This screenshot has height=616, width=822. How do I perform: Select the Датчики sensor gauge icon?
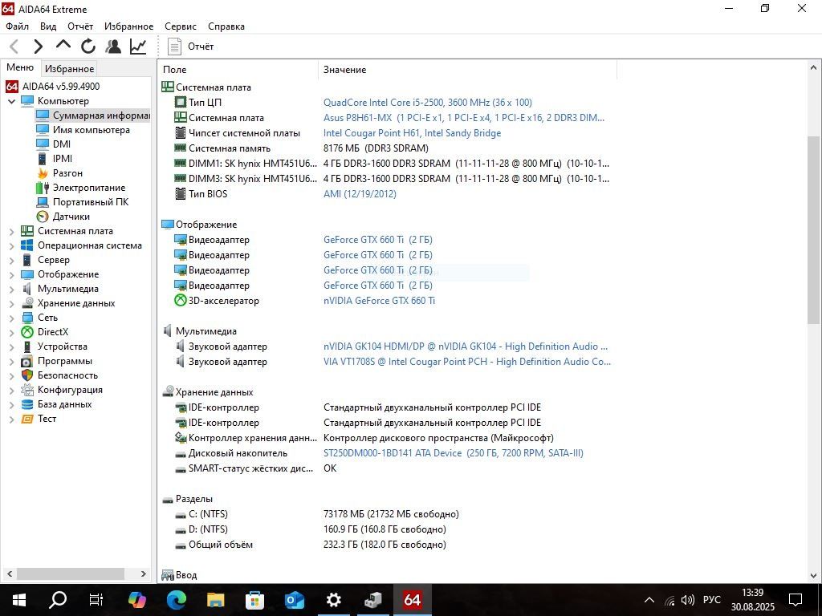[43, 217]
